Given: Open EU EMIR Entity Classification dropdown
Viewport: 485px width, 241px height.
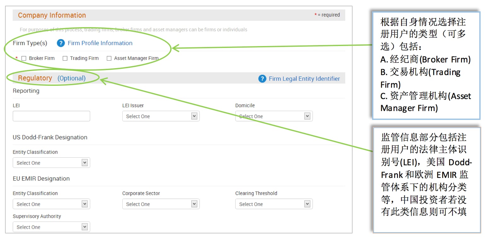Looking at the screenshot, I should point(51,204).
